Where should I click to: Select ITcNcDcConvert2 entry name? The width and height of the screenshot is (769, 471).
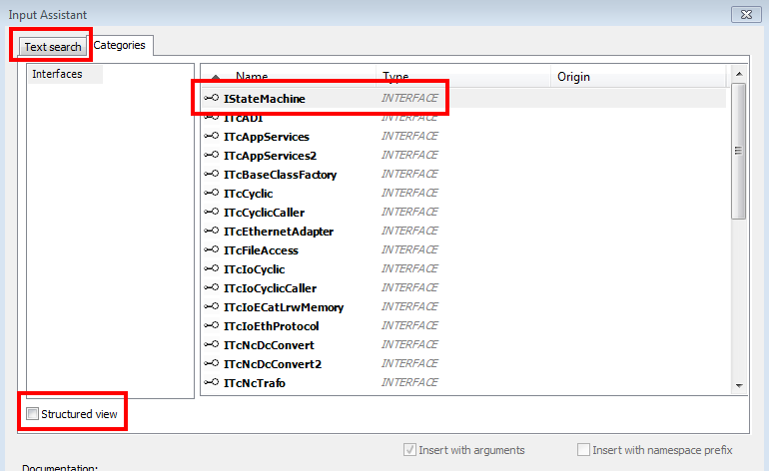click(273, 364)
